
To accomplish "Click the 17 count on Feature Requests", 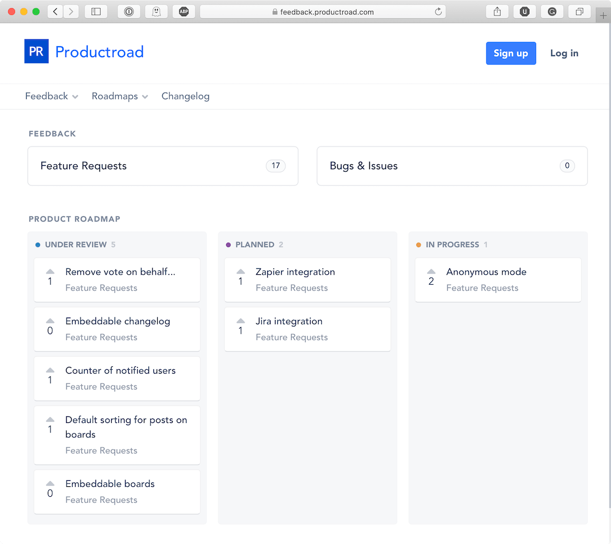I will pos(276,165).
